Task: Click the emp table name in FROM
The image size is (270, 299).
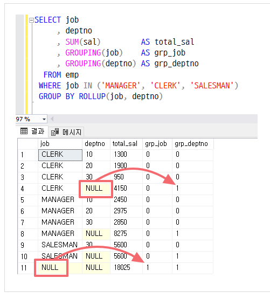Action: pyautogui.click(x=72, y=75)
